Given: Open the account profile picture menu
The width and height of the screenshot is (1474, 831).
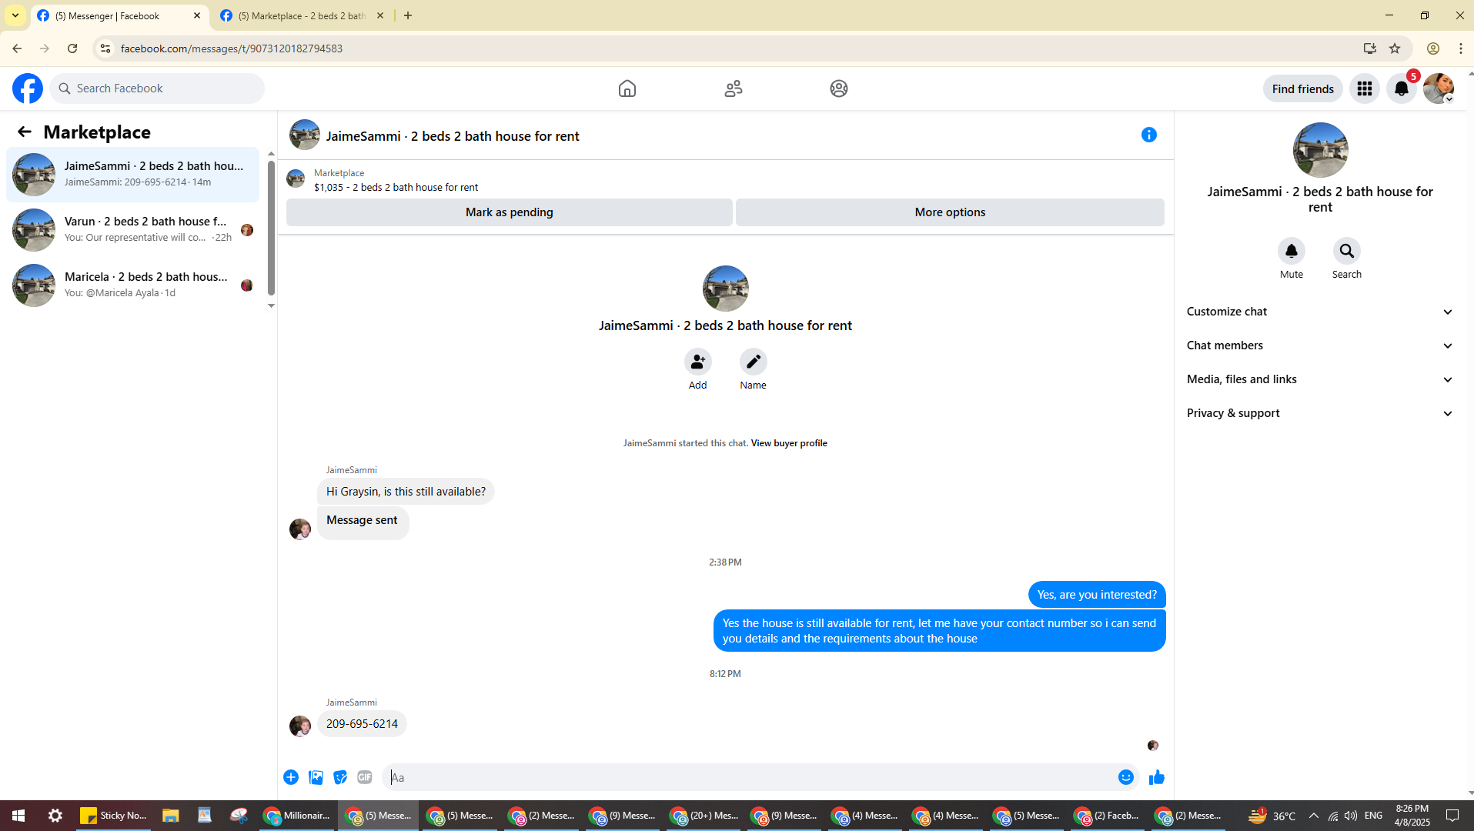Looking at the screenshot, I should [x=1438, y=88].
